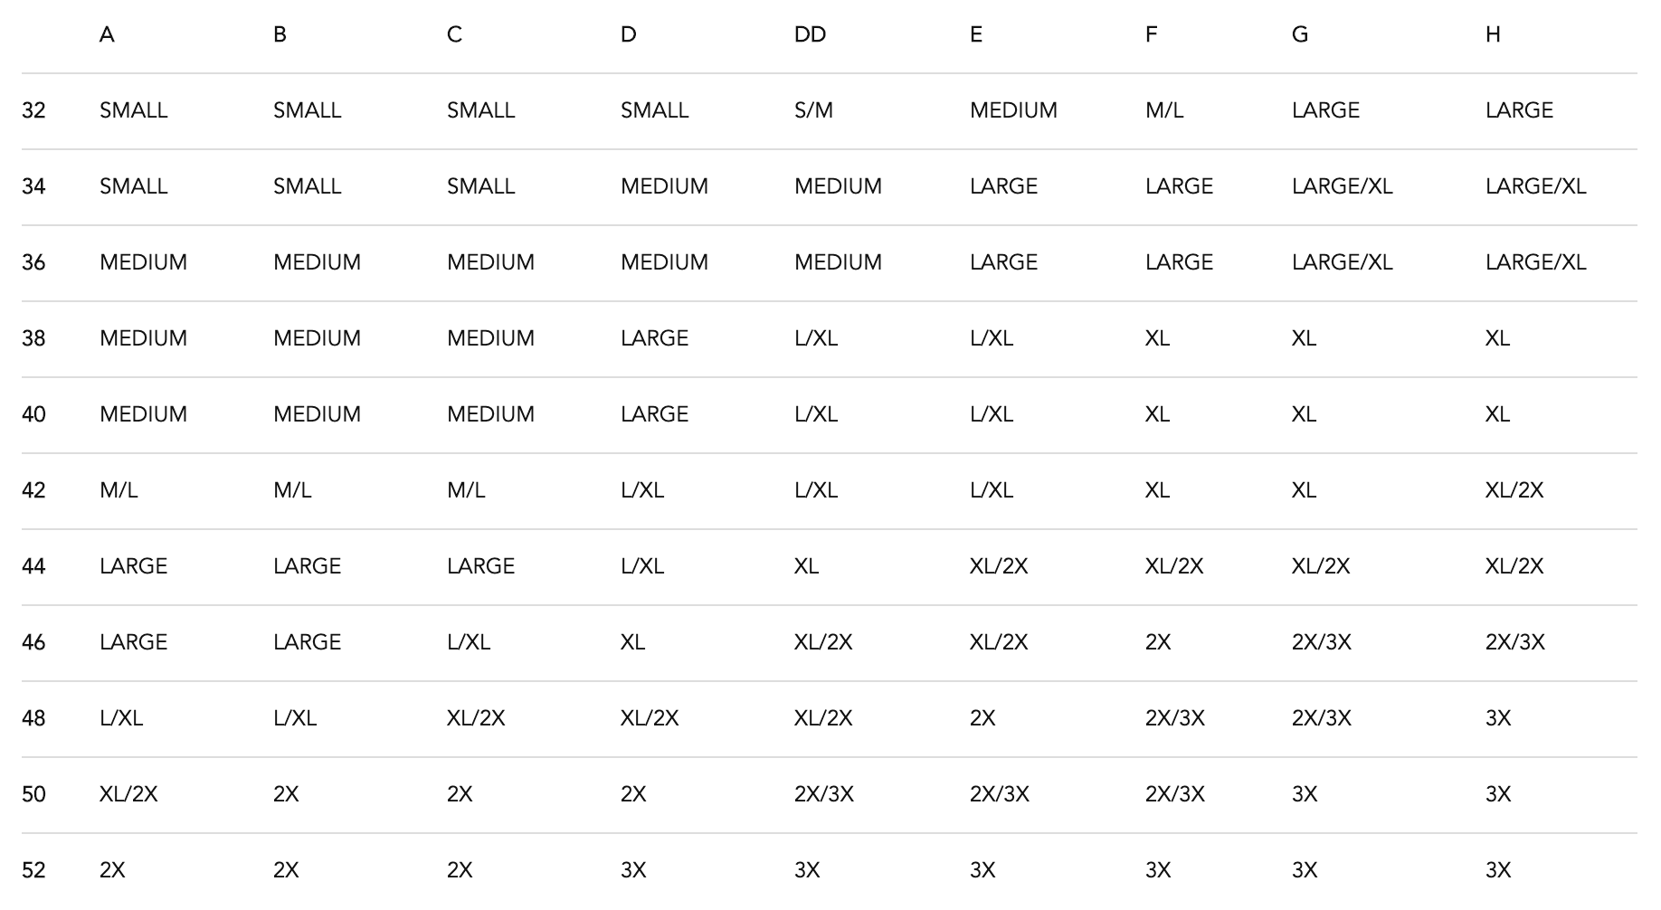
Task: Click M/L in row 32, column F
Action: [1164, 110]
